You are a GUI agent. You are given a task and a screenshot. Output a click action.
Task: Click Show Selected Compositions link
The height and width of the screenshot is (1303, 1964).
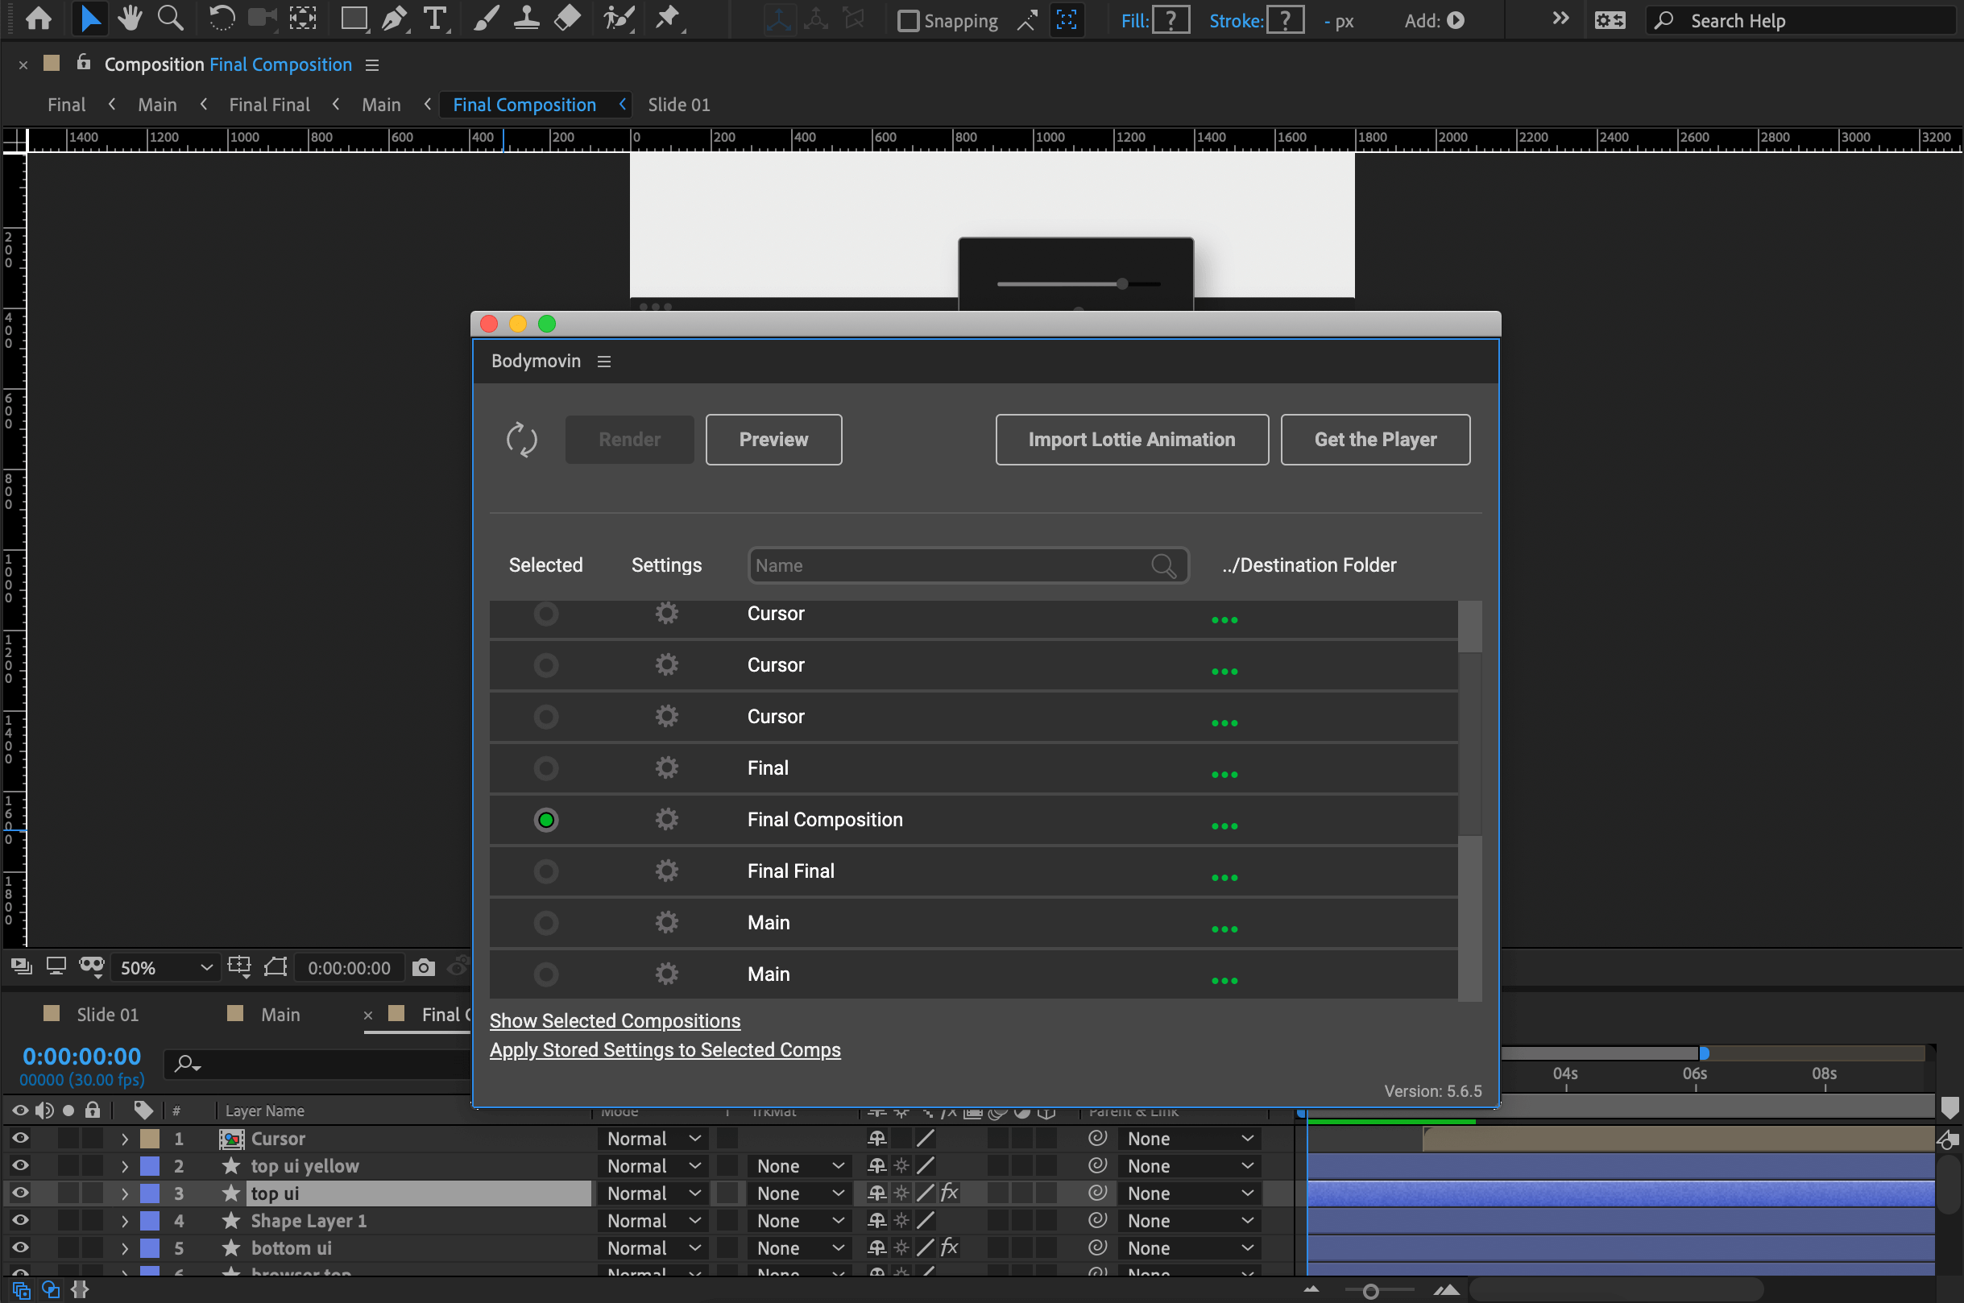tap(614, 1020)
